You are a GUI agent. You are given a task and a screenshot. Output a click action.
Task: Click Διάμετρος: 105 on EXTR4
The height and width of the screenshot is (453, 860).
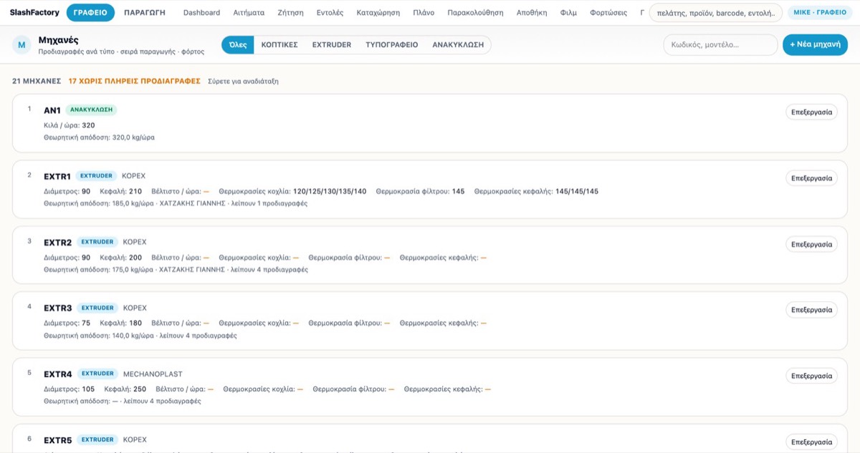click(69, 389)
